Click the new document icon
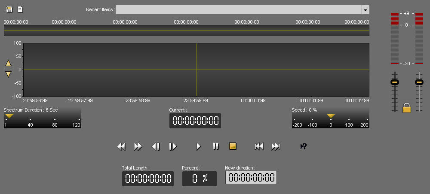This screenshot has height=194, width=430. point(20,9)
